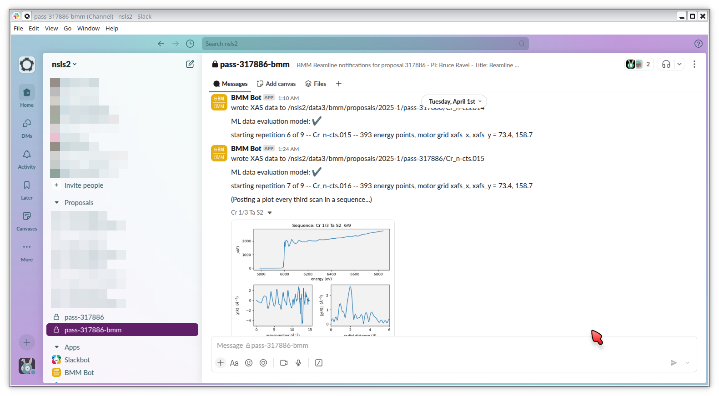Switch to the Files tab
Image resolution: width=719 pixels, height=396 pixels.
(x=316, y=84)
